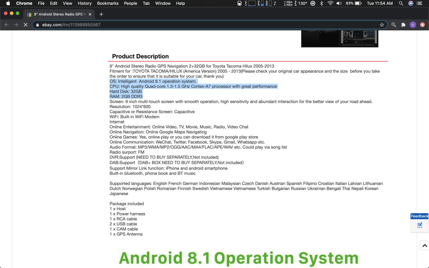Click the '1 x GPS Antenna' line
429x268 pixels.
(x=126, y=234)
